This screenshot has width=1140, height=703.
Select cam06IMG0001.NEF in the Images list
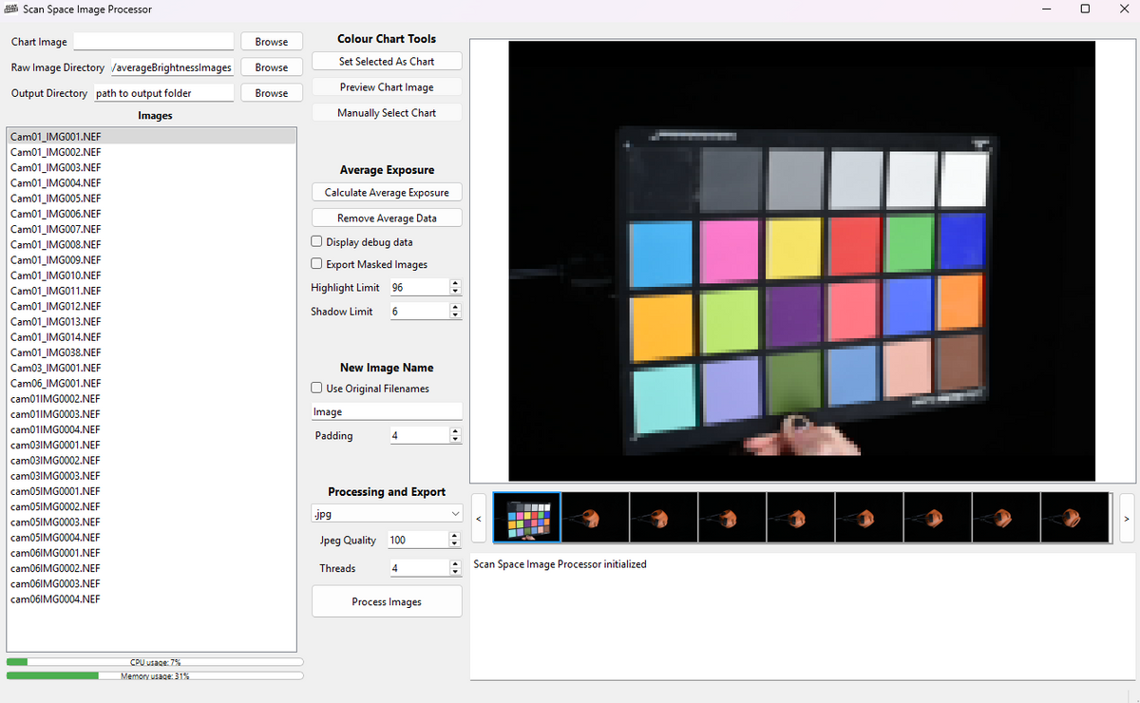[152, 553]
